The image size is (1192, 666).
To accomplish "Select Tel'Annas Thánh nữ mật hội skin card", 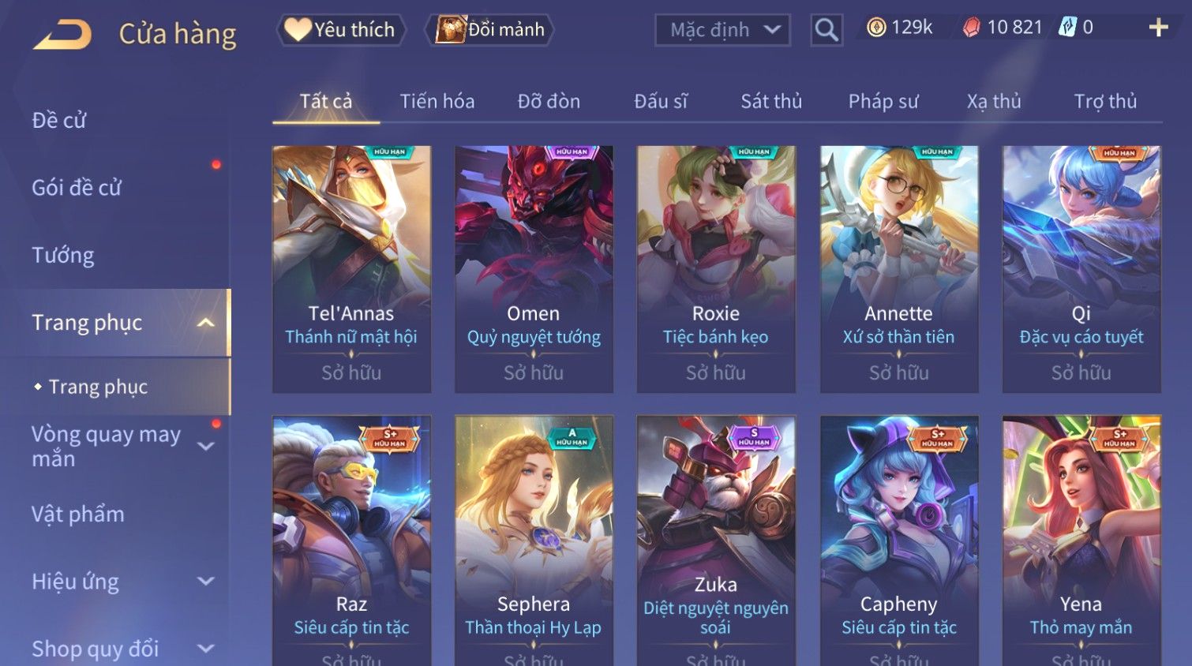I will point(351,269).
